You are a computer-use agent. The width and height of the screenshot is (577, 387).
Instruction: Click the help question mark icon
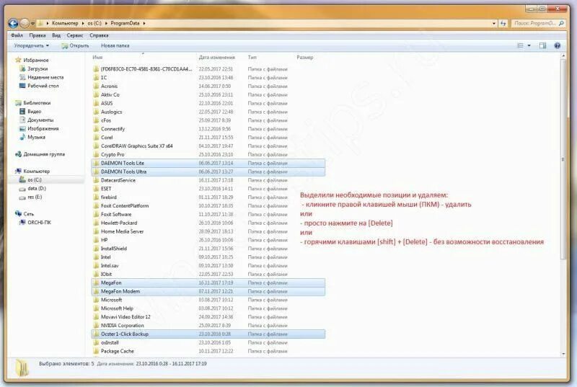click(x=557, y=45)
